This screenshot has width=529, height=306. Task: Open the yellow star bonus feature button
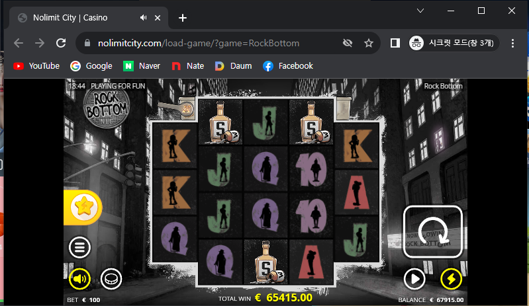pyautogui.click(x=83, y=207)
